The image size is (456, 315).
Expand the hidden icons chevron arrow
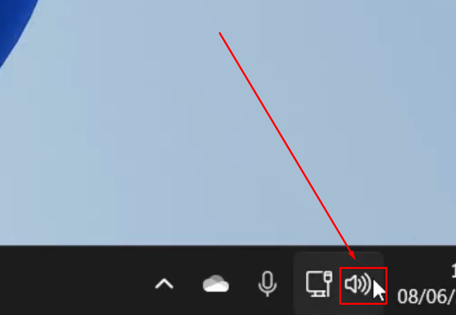point(164,284)
